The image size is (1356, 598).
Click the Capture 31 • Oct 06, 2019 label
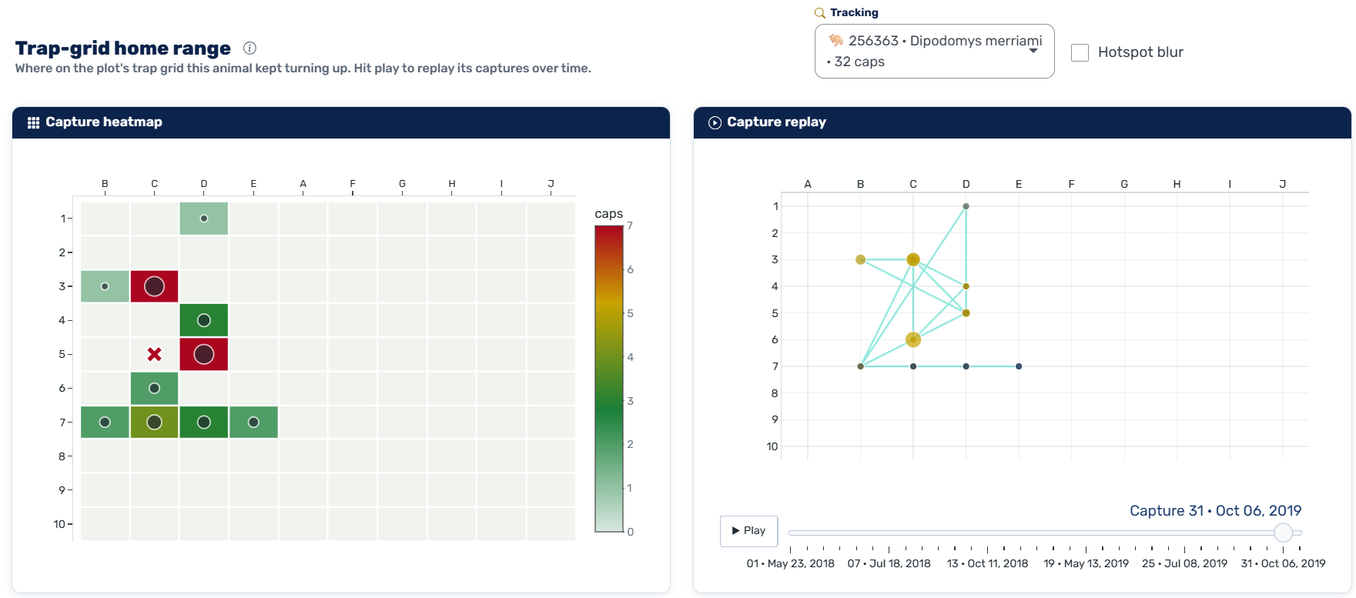[1216, 511]
